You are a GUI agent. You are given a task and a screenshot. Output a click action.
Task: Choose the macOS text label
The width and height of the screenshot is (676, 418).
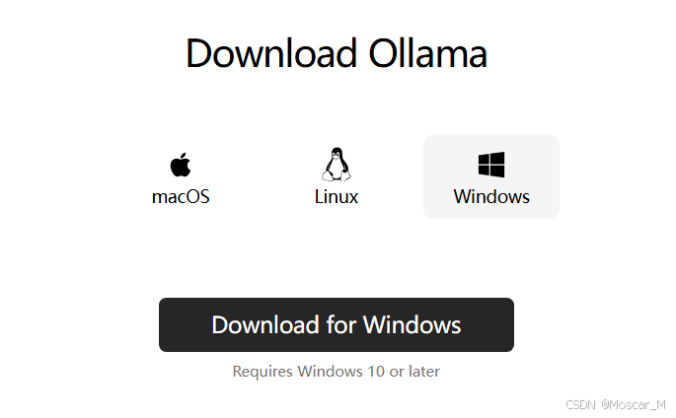pos(181,197)
